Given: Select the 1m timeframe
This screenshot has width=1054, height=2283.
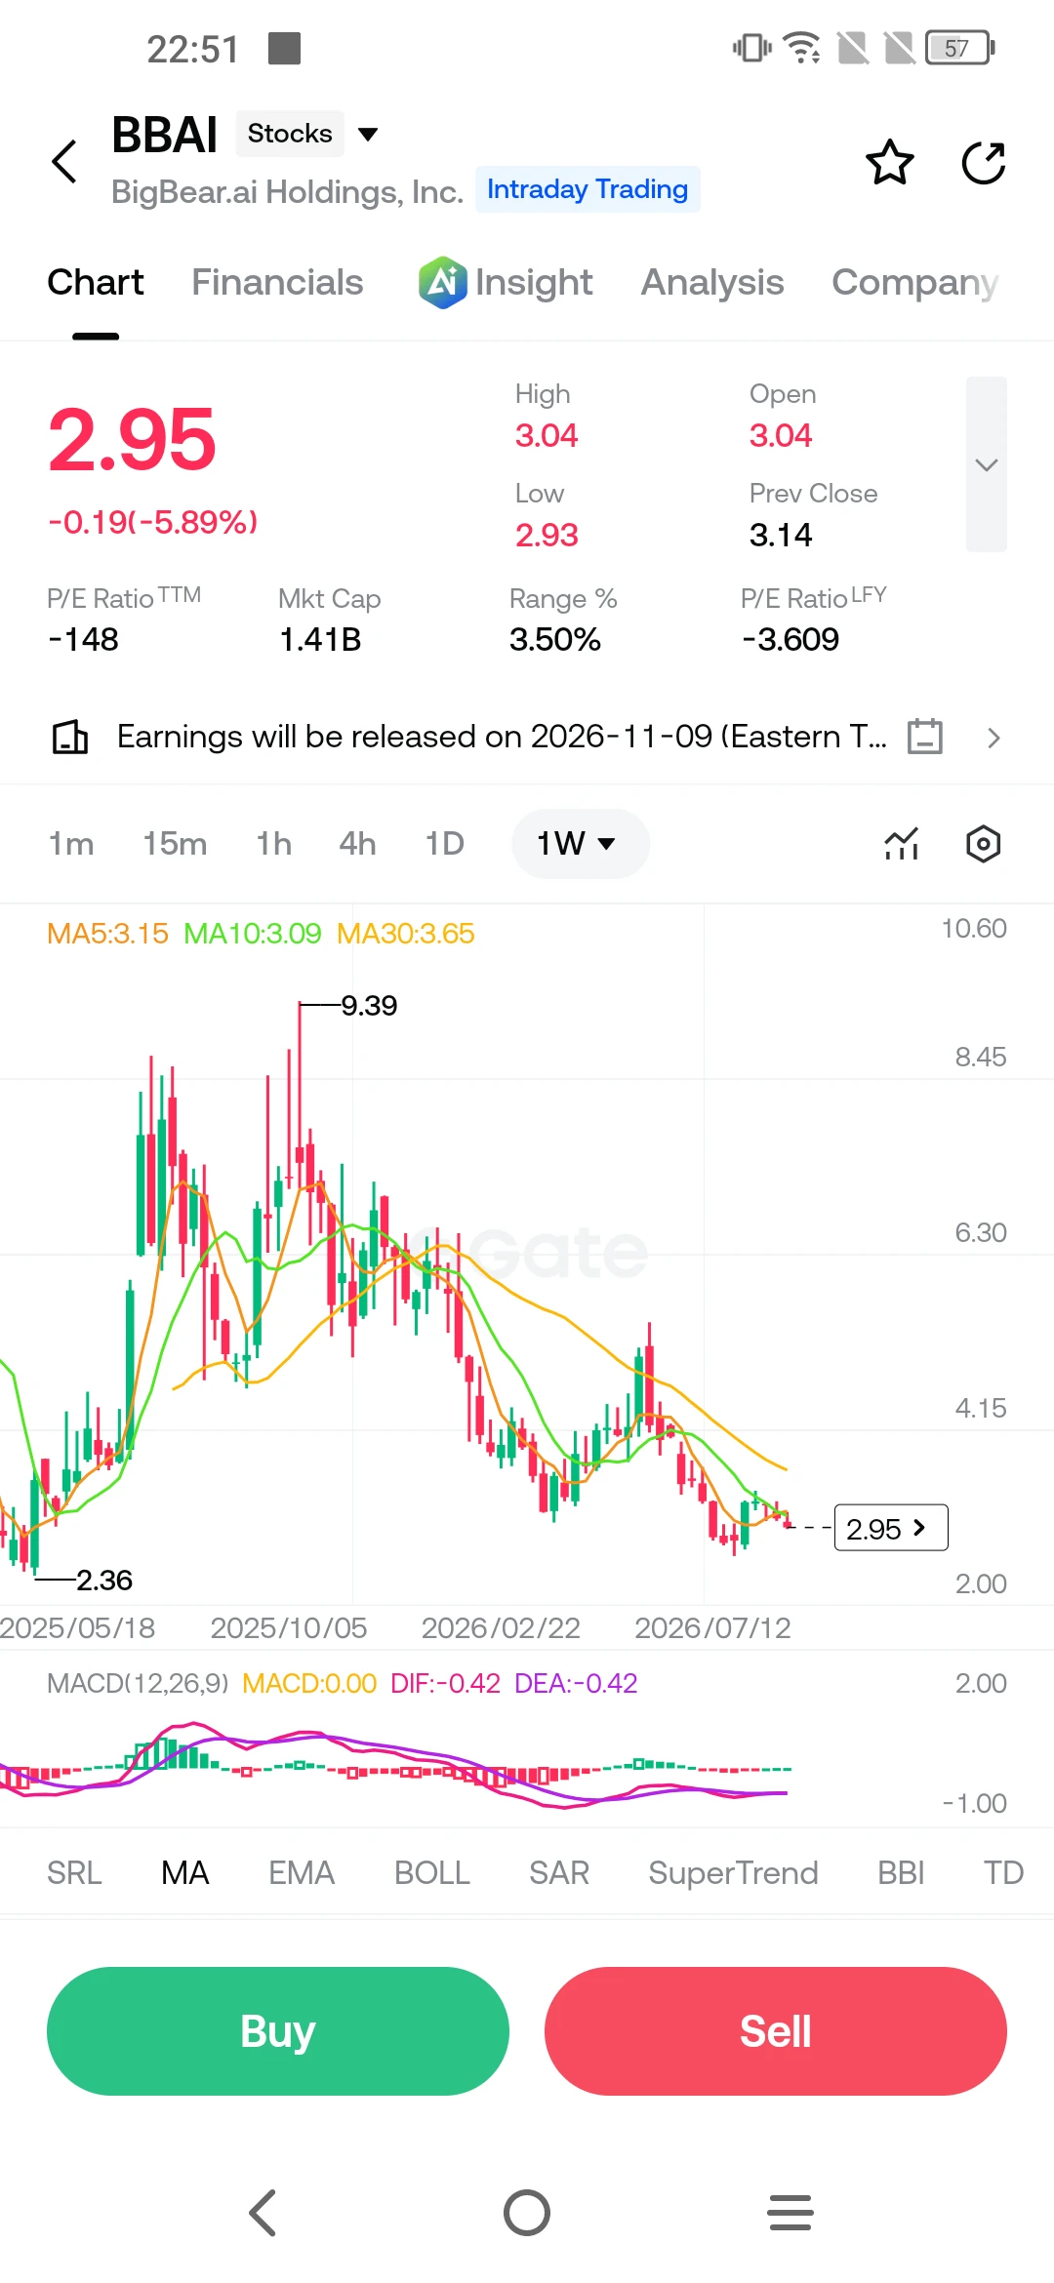Looking at the screenshot, I should click(x=71, y=844).
